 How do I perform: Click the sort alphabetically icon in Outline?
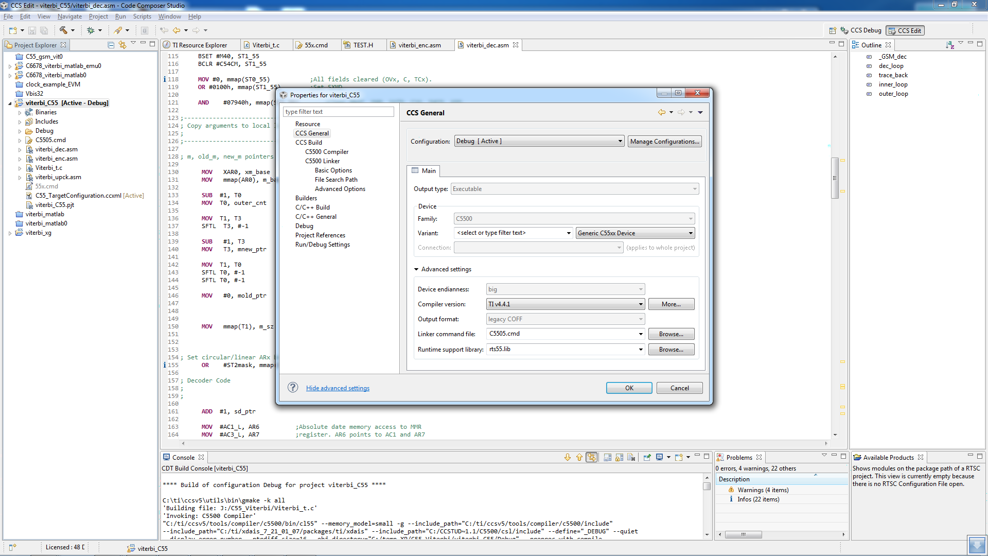pyautogui.click(x=949, y=45)
